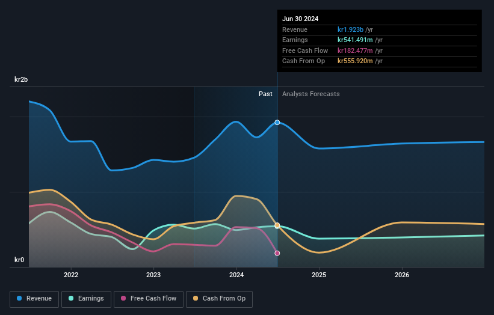Click the kr555.920m cash from op value

click(355, 61)
